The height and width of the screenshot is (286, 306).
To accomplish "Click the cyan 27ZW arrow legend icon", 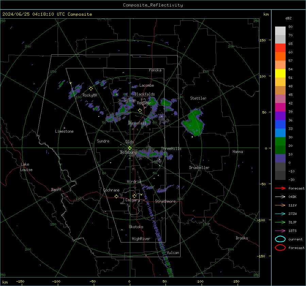I will pos(280,214).
